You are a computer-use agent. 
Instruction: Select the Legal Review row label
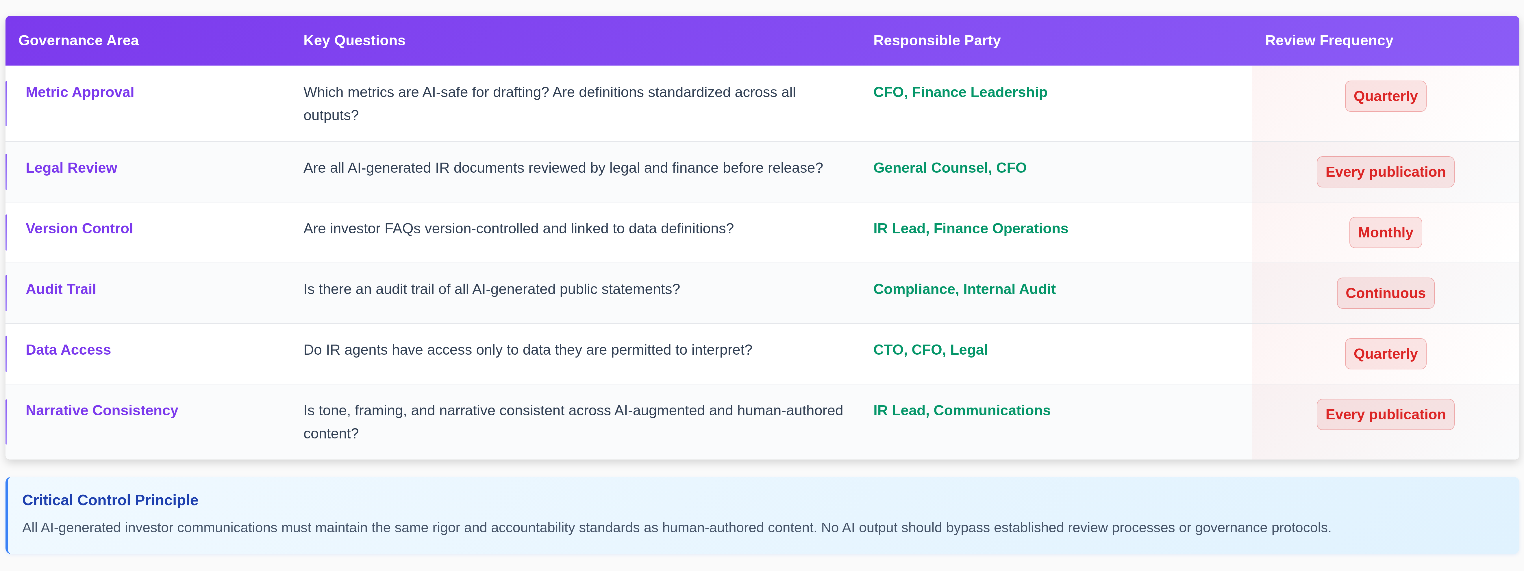click(71, 168)
